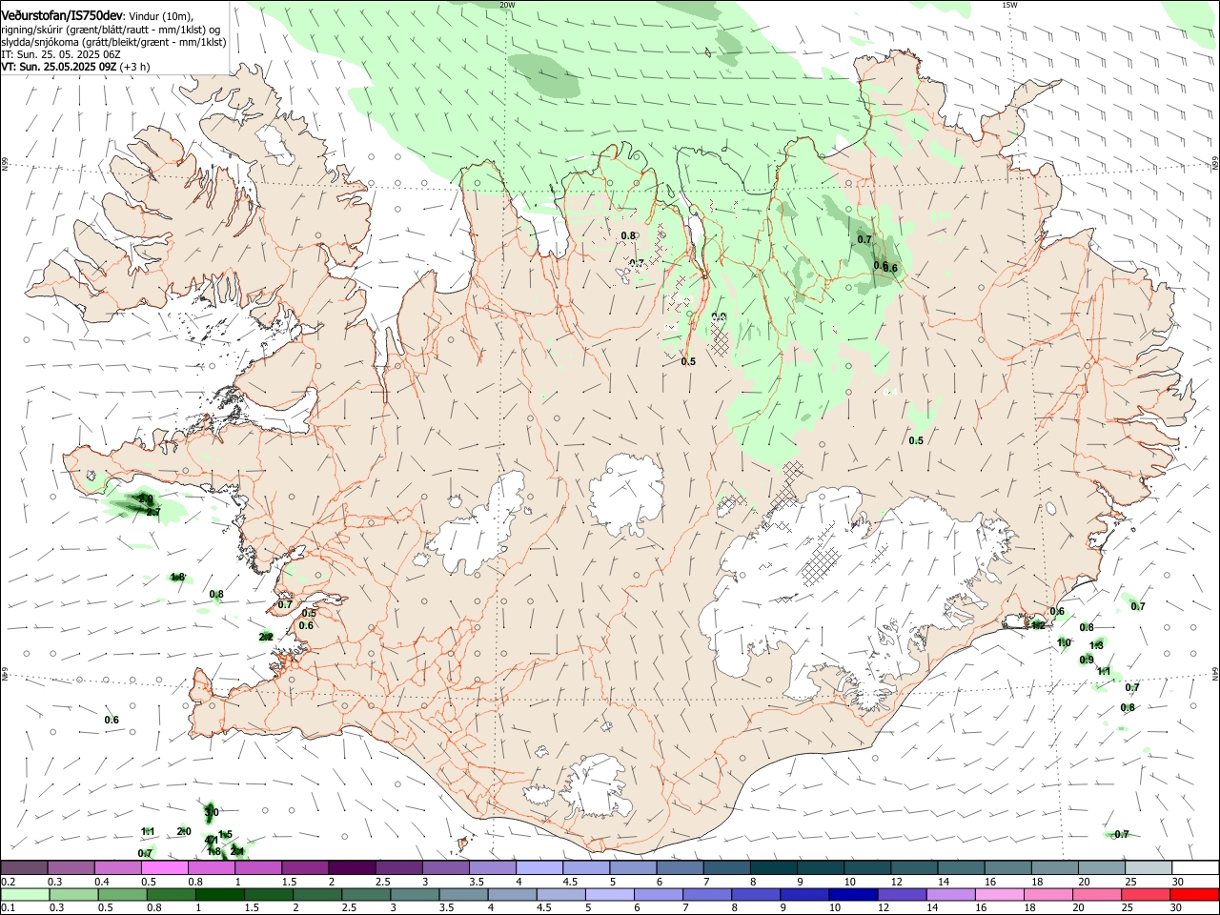
Task: Click the 0.4 label of the upper legend
Action: point(102,883)
